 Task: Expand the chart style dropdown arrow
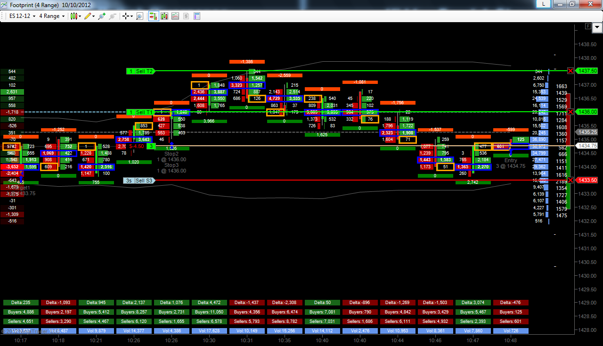(80, 16)
